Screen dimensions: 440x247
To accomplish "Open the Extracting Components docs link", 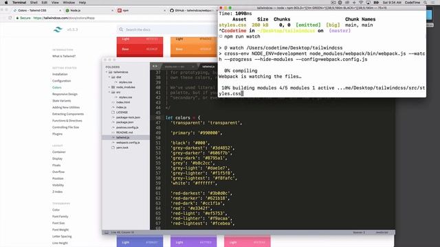I will tap(68, 115).
